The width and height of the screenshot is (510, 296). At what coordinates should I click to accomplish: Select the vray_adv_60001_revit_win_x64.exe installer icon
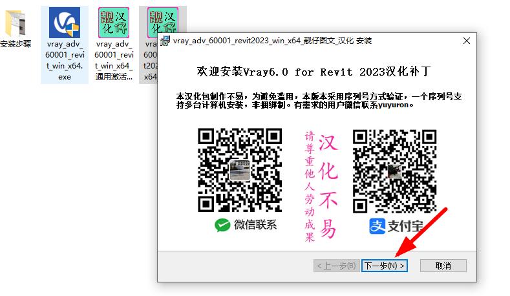point(65,23)
